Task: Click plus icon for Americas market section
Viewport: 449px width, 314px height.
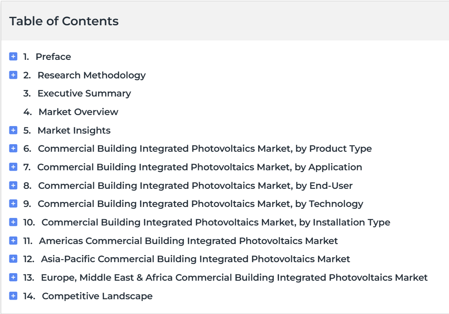Action: (x=13, y=241)
